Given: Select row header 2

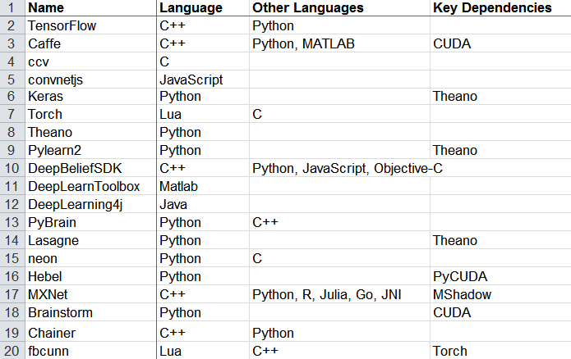Looking at the screenshot, I should click(x=12, y=25).
